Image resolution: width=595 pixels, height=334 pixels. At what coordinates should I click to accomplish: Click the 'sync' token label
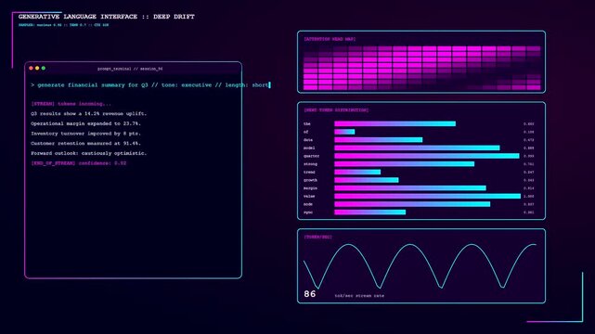[308, 212]
